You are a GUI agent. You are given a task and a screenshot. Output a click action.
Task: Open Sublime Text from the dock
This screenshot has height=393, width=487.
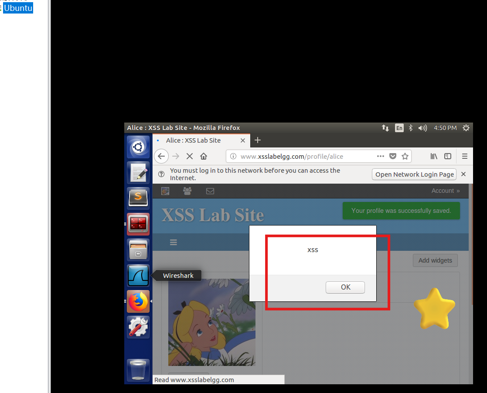(138, 198)
